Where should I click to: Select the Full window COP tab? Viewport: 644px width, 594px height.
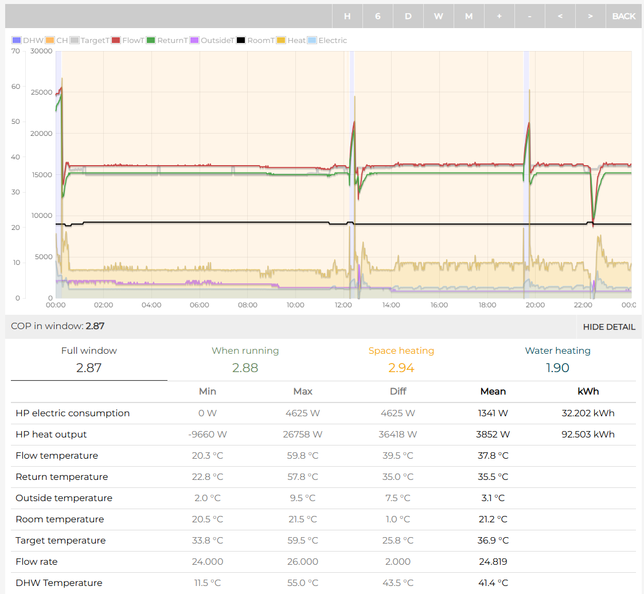89,359
